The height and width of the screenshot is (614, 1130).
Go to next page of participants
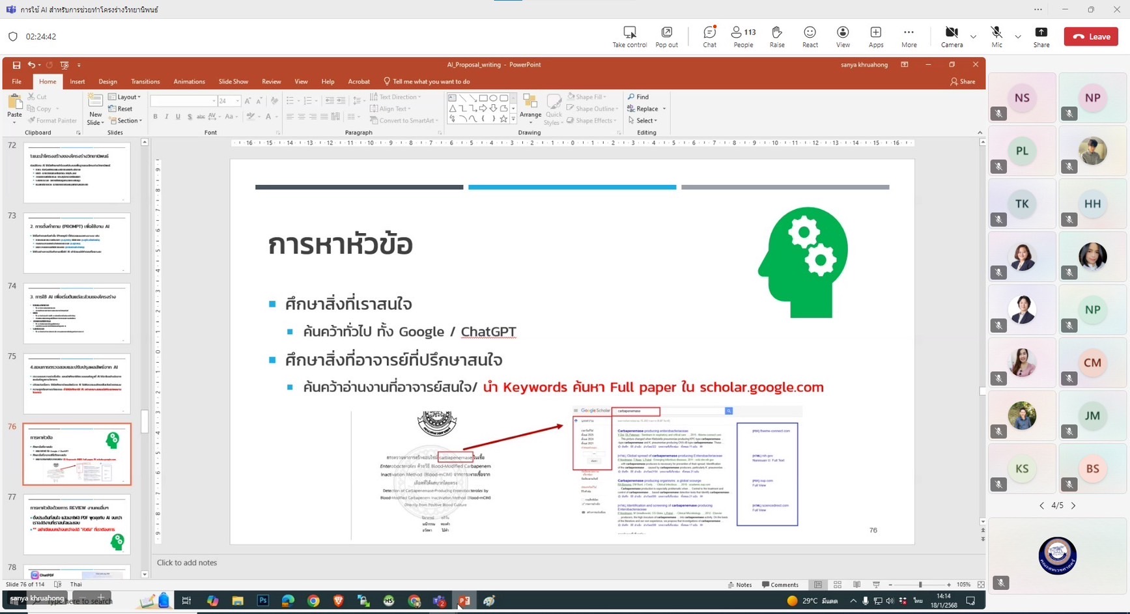click(x=1073, y=505)
